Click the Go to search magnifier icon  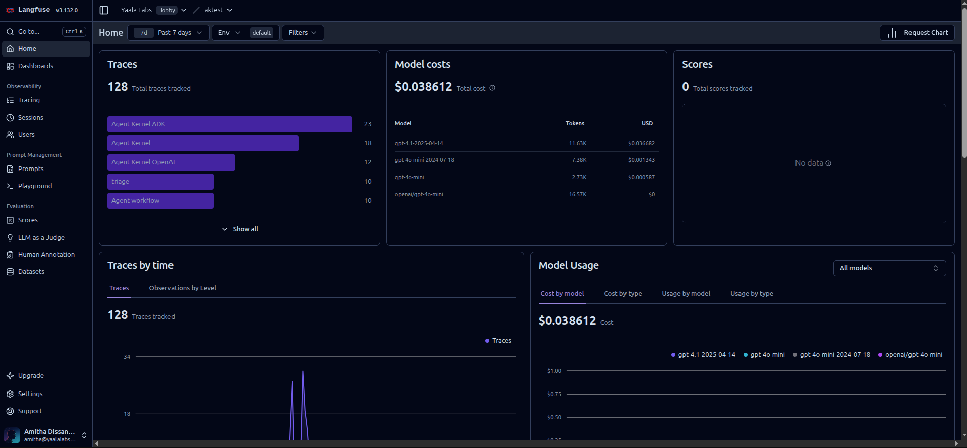(10, 32)
